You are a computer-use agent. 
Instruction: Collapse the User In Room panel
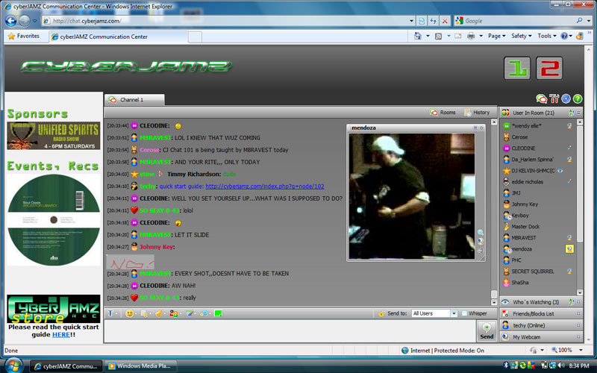pos(579,113)
